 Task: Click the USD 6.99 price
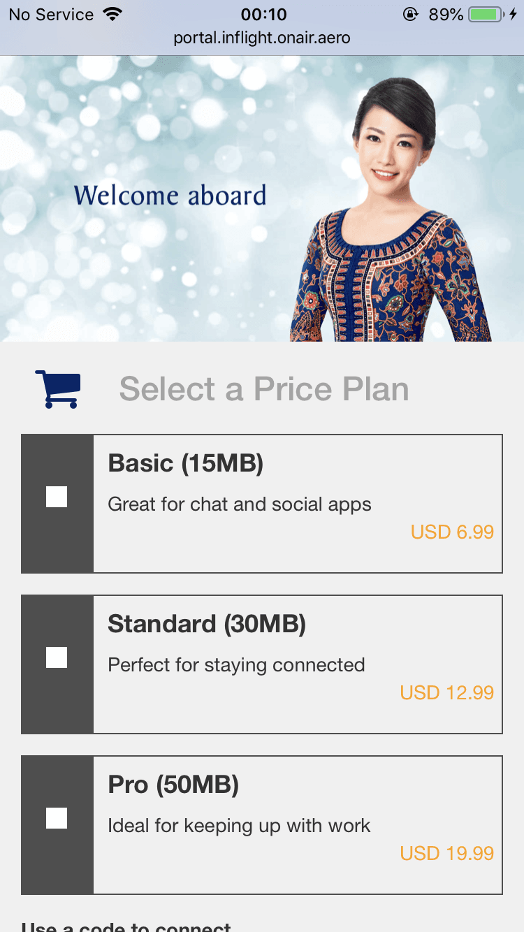click(x=452, y=532)
